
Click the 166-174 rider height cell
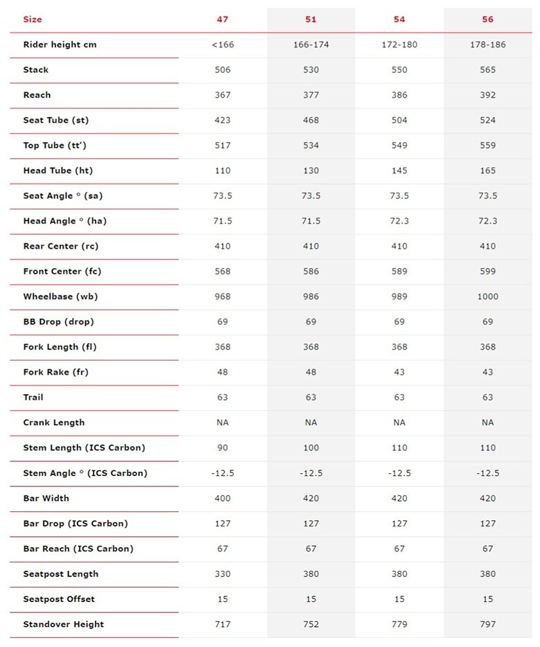click(311, 44)
